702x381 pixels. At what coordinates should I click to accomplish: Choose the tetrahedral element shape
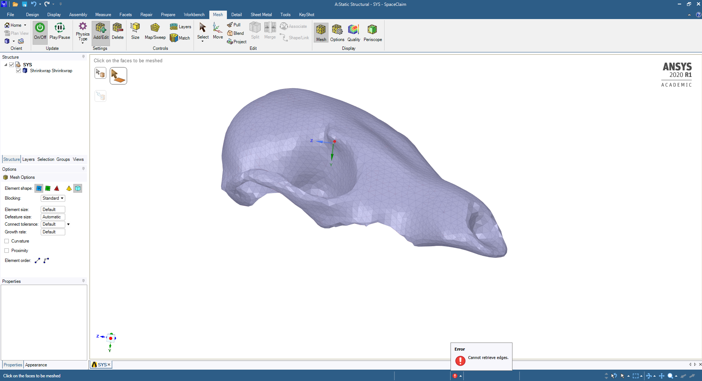click(x=57, y=188)
